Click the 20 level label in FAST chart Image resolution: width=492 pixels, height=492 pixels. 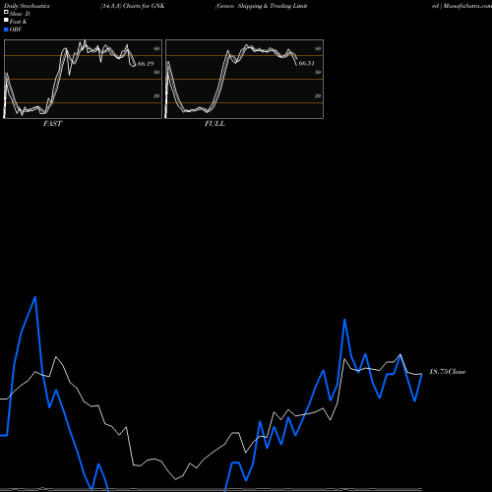point(156,95)
